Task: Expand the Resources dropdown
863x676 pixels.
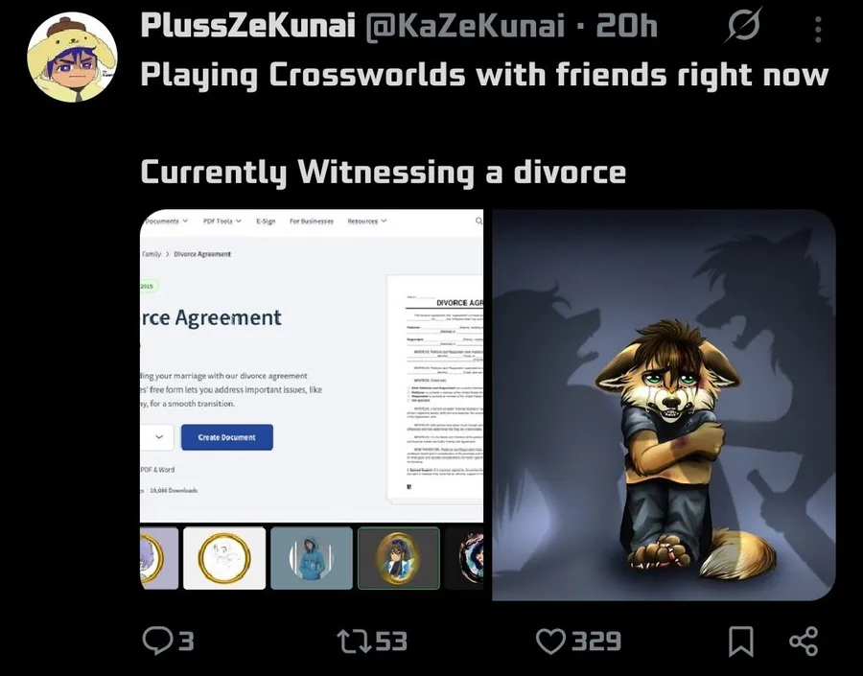Action: (367, 221)
